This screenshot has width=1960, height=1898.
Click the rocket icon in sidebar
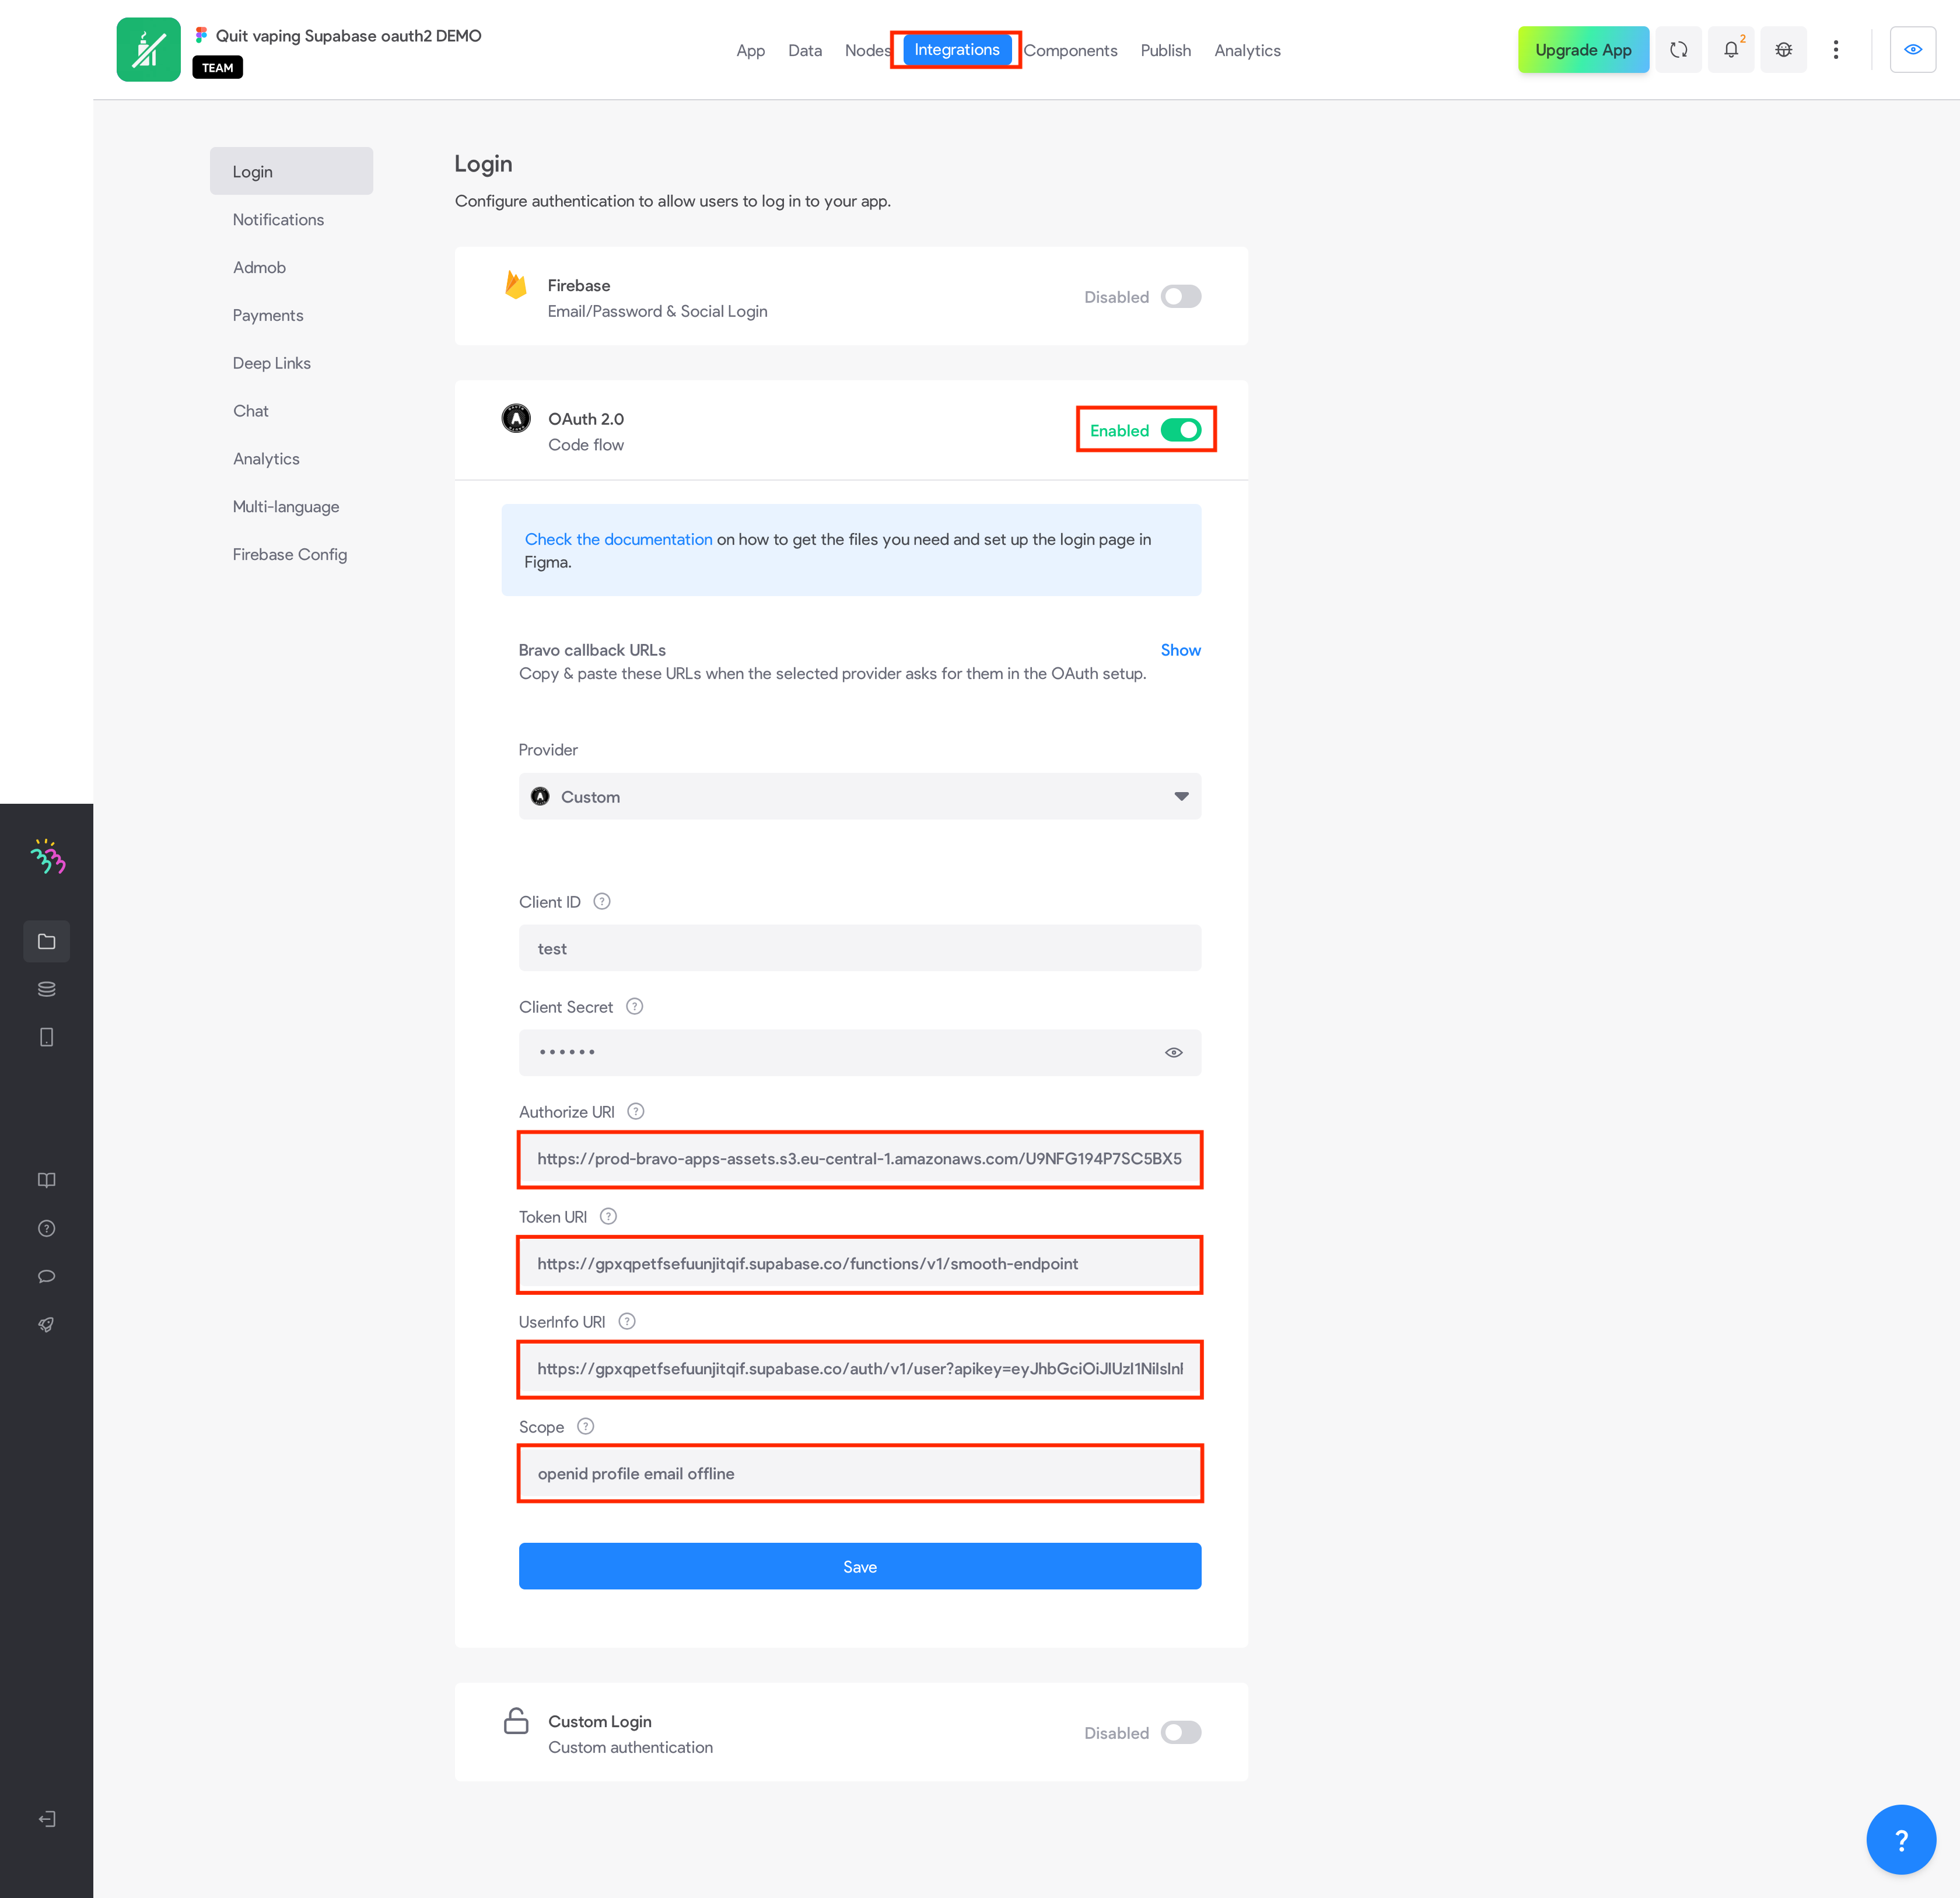tap(47, 1324)
